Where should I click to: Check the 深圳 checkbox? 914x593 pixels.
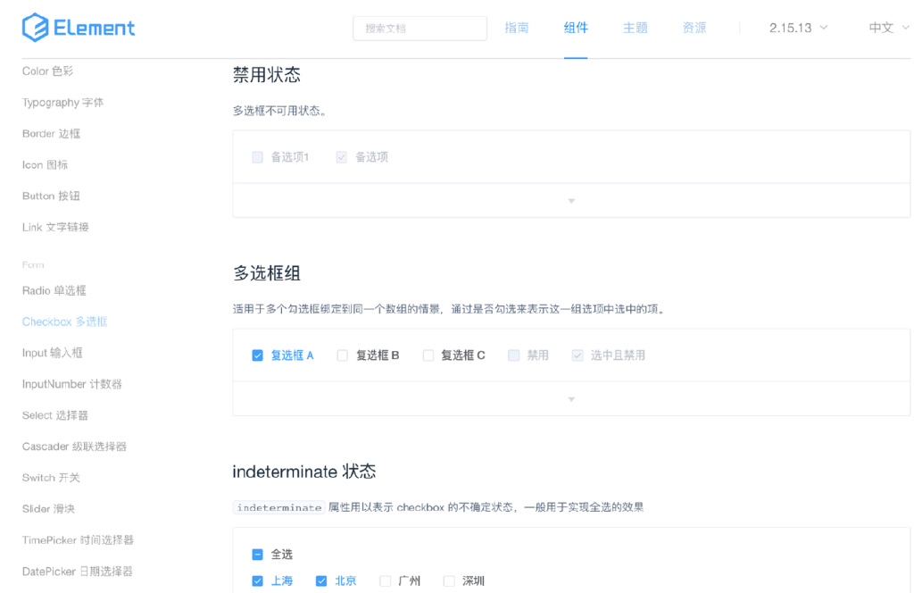[449, 580]
